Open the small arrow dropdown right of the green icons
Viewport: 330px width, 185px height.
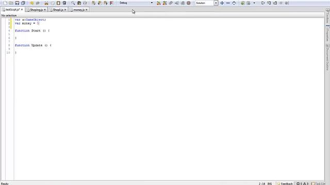click(x=254, y=3)
